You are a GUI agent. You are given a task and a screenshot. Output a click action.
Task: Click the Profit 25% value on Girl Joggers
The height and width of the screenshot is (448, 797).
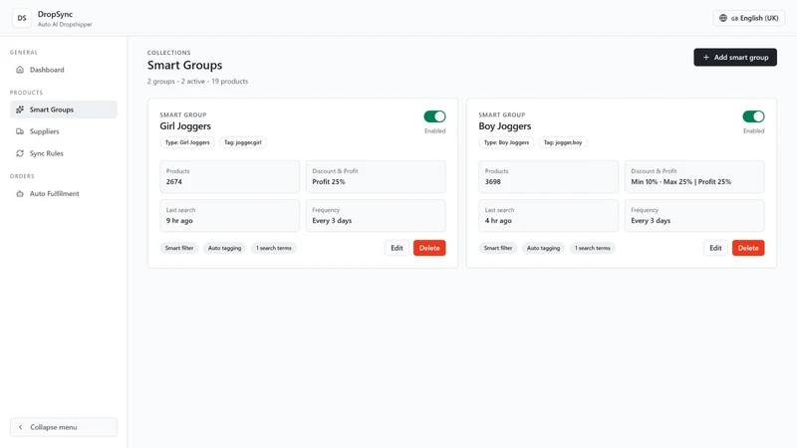click(329, 182)
